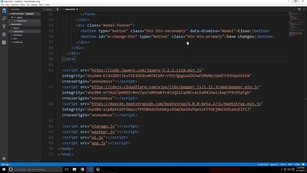
Task: Place cursor on line 60 closing div
Action: click(69, 59)
